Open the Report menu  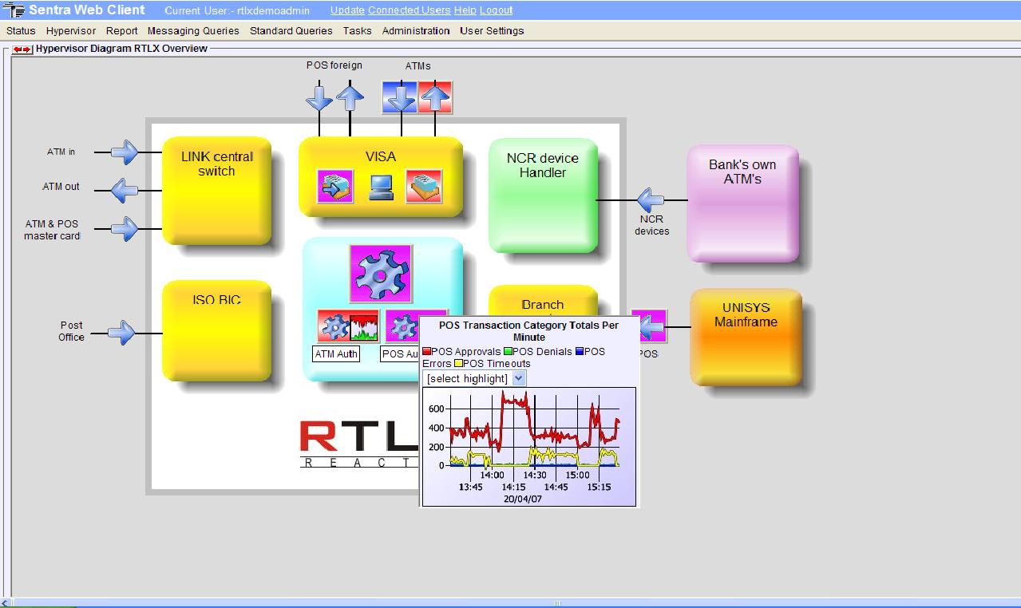click(122, 31)
